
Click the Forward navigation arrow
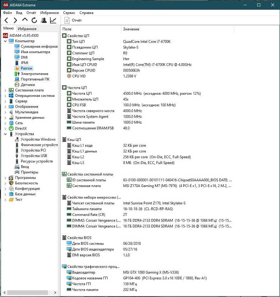pos(15,20)
